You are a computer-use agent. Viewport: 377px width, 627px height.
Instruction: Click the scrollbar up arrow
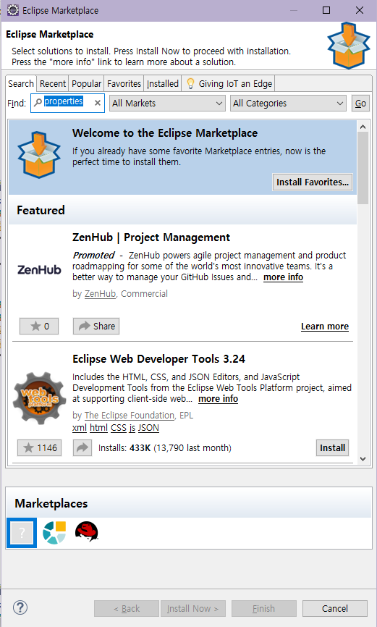(363, 127)
